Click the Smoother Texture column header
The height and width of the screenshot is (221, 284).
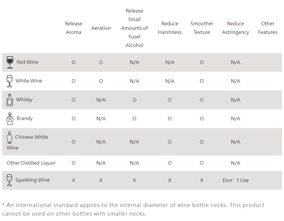[x=202, y=28]
